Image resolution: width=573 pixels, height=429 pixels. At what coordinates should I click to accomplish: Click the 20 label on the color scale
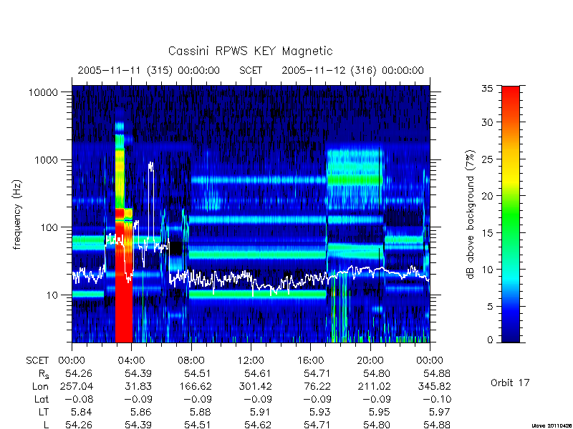pyautogui.click(x=487, y=196)
